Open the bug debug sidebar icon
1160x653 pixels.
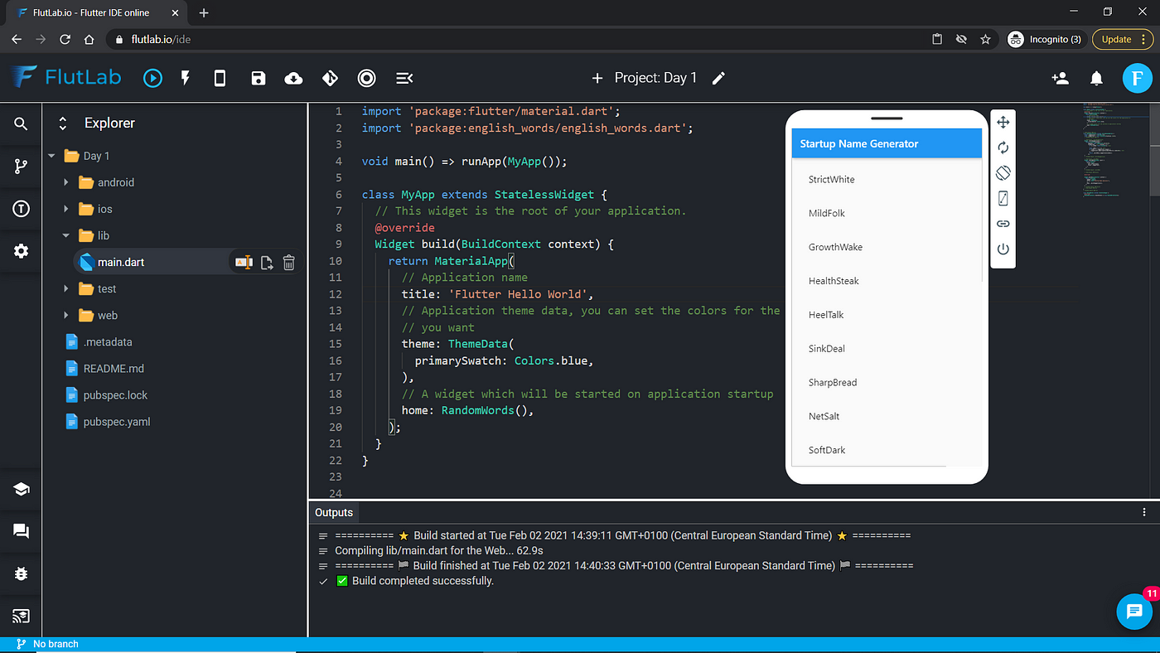(22, 573)
